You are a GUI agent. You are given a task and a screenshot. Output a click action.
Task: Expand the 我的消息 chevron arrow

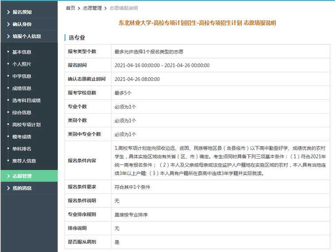tap(8, 188)
